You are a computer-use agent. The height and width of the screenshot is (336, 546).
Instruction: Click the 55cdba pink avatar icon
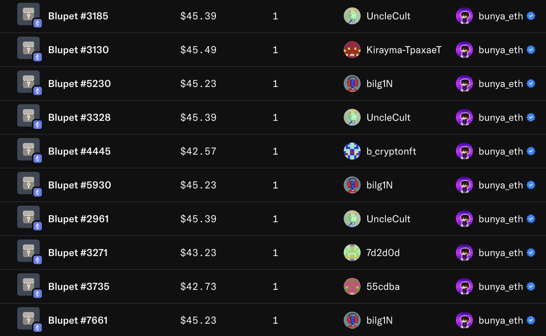click(352, 286)
